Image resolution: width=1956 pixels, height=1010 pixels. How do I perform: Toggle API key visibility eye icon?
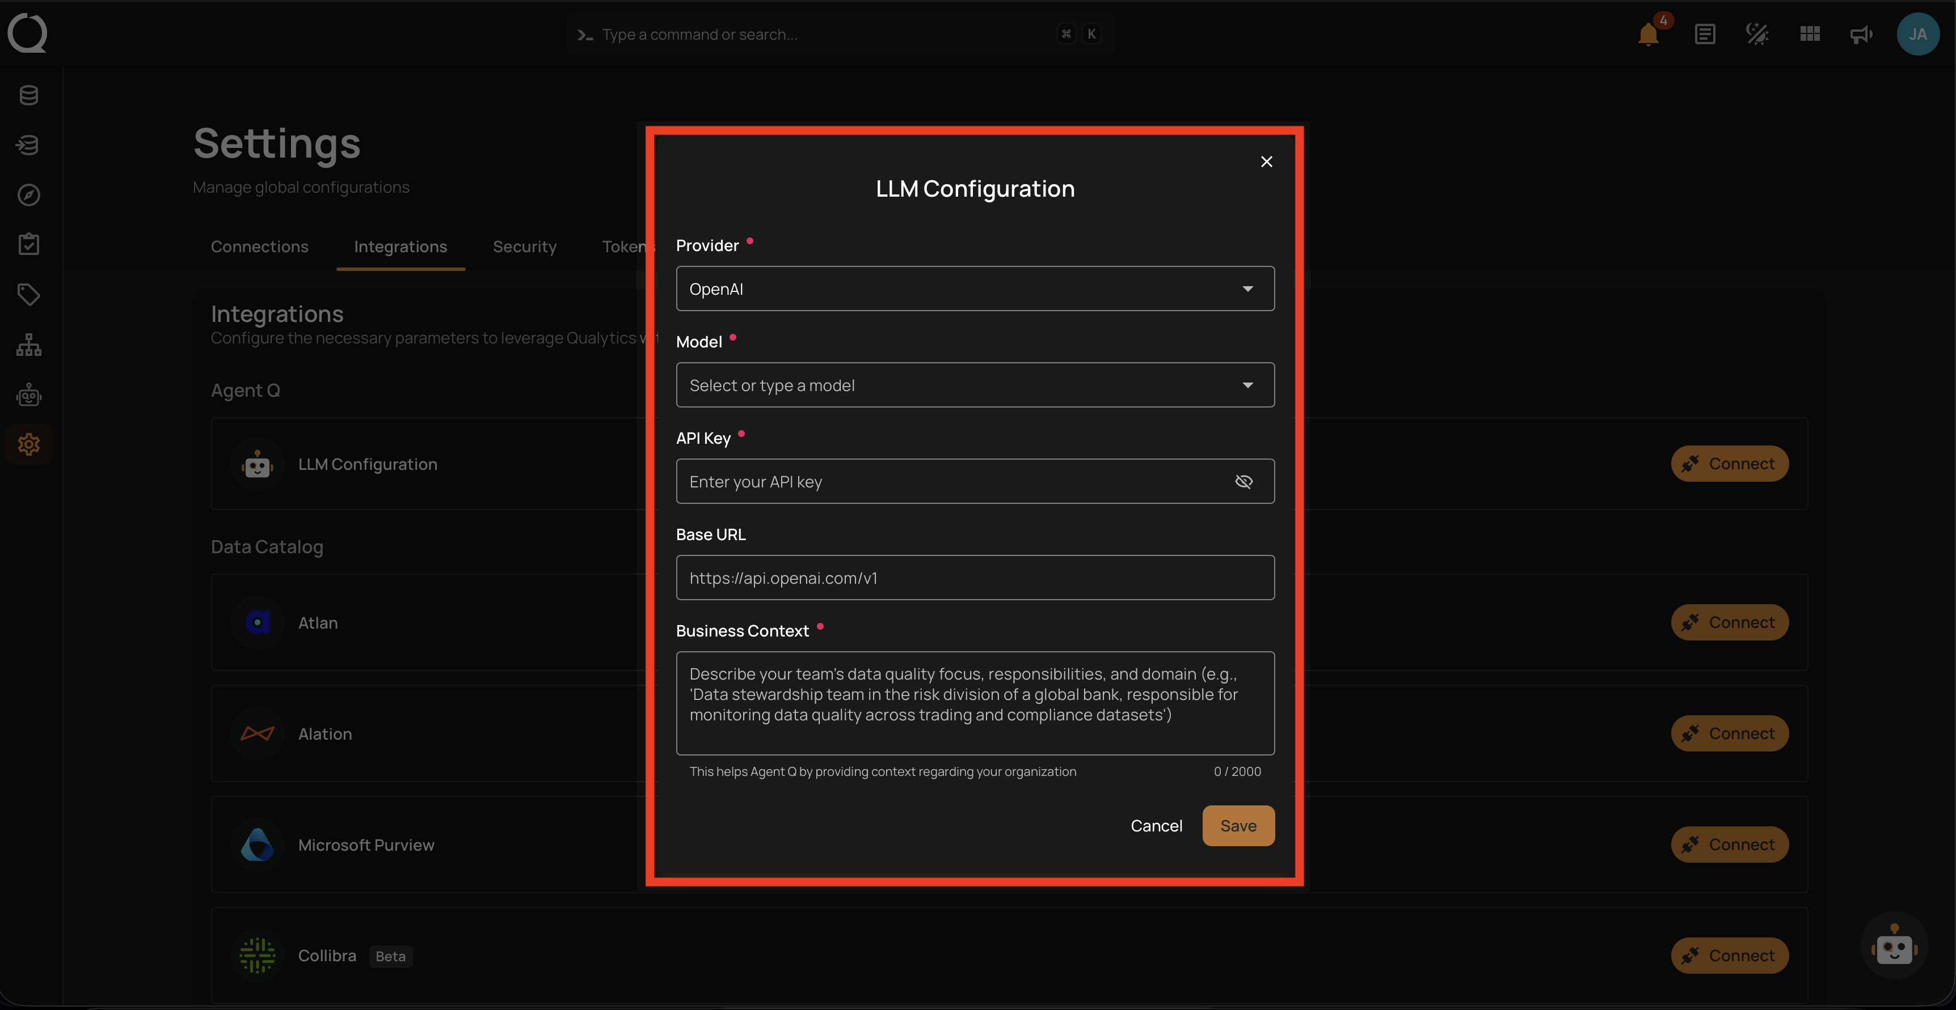[x=1243, y=481]
